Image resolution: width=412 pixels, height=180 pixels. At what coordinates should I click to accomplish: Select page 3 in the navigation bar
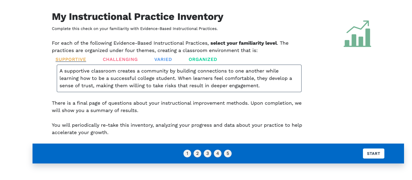207,154
